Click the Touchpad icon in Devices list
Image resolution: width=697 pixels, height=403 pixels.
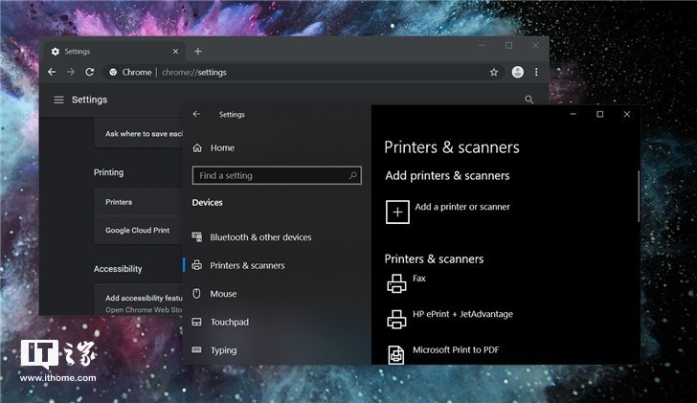(196, 322)
